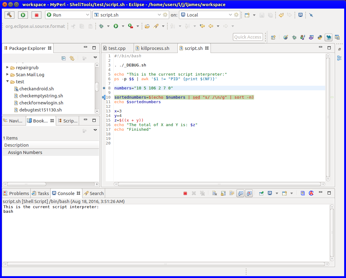This screenshot has height=278, width=346.
Task: Switch to the killprocess.sh editor tab
Action: point(155,48)
